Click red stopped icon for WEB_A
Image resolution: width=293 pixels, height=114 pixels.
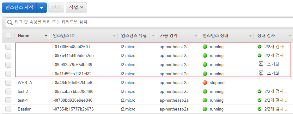pos(205,83)
